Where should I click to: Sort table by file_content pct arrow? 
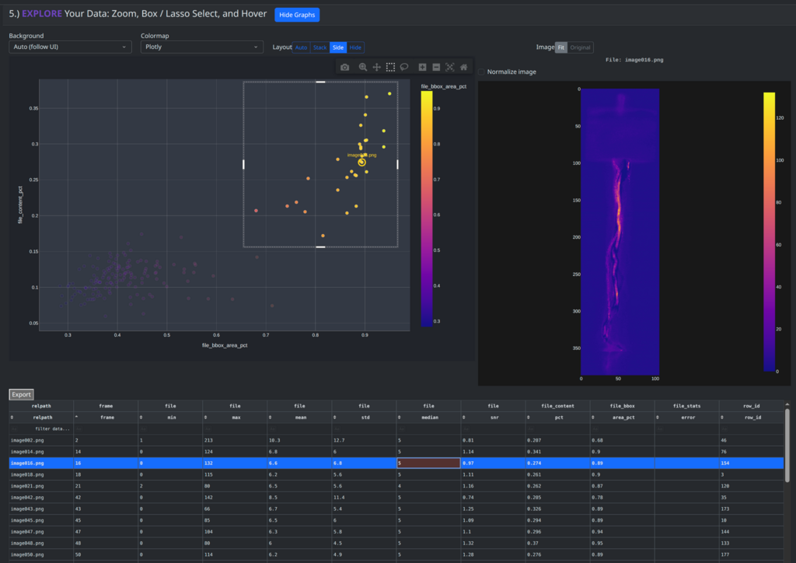click(x=529, y=418)
